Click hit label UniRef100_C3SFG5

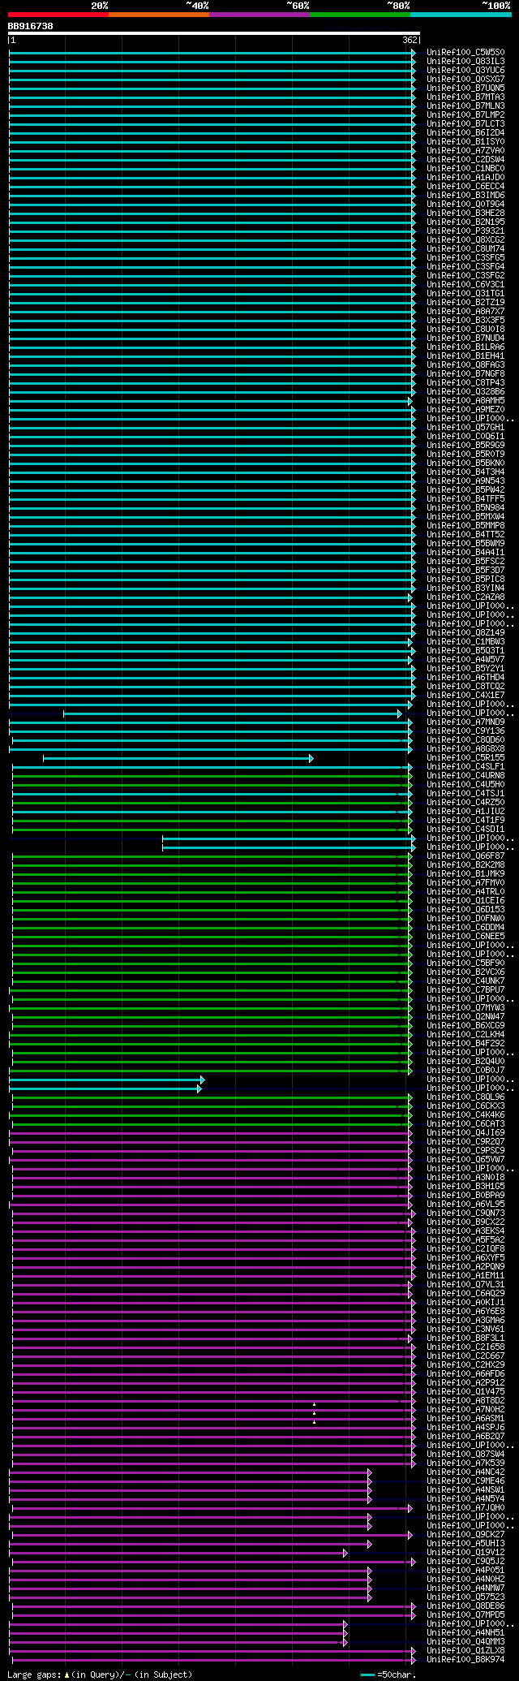click(465, 258)
